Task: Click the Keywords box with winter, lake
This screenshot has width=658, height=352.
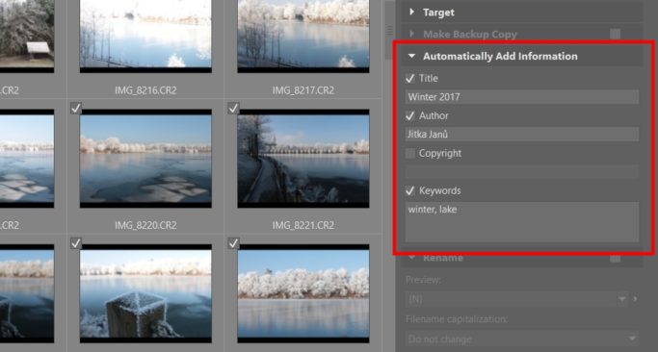Action: tap(521, 222)
